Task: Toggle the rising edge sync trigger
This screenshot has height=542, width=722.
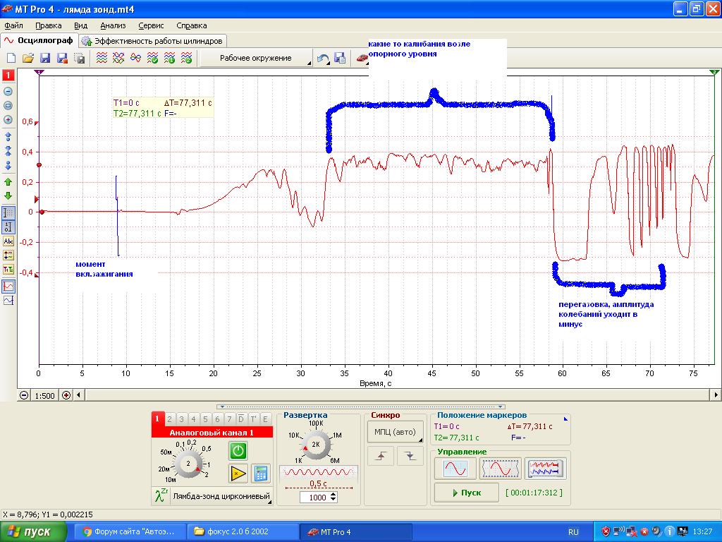Action: click(381, 456)
